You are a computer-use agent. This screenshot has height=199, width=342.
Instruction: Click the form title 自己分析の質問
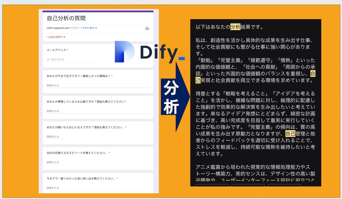(66, 18)
